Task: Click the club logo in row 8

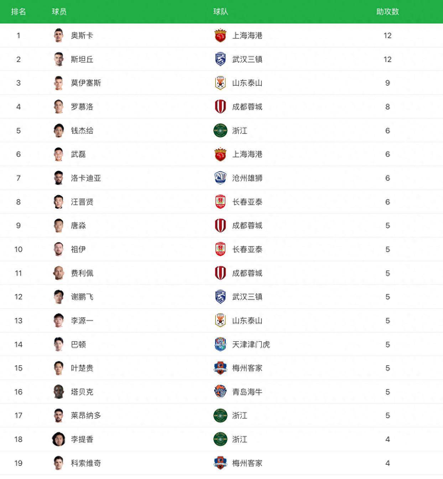Action: coord(220,202)
